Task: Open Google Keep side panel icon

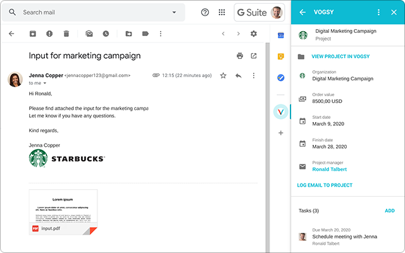Action: click(x=281, y=56)
